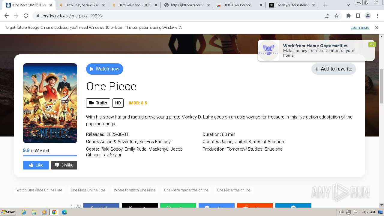Open the system tray volume icon
384x216 pixels.
point(341,212)
